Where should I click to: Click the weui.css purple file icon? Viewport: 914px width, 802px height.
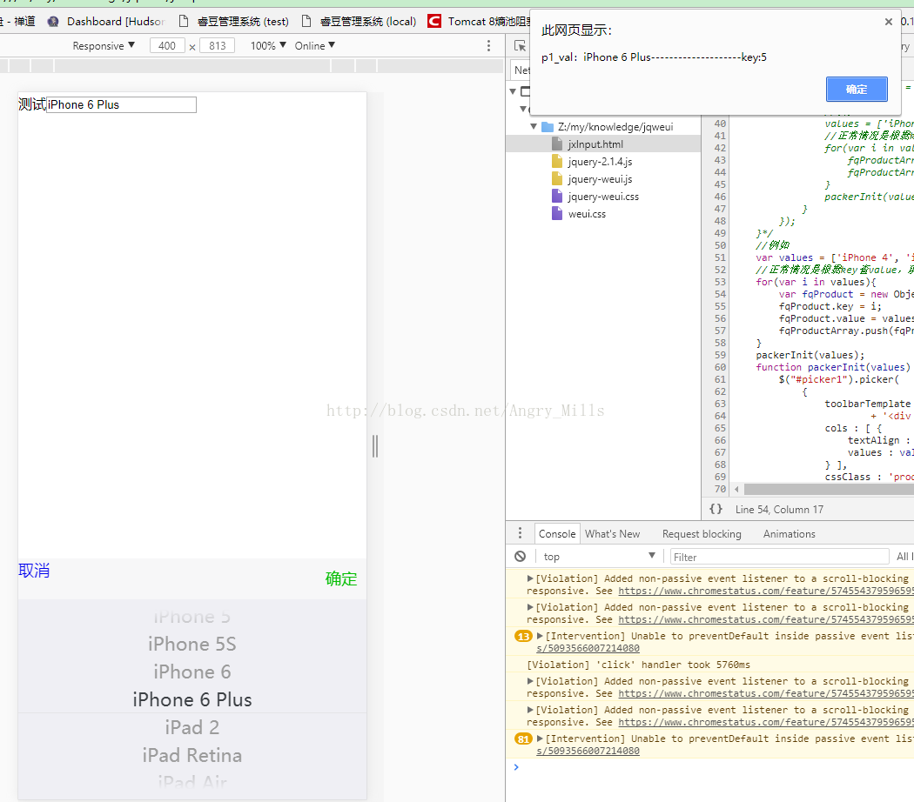point(557,214)
